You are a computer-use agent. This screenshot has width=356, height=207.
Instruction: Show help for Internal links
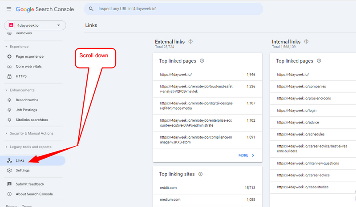(306, 41)
